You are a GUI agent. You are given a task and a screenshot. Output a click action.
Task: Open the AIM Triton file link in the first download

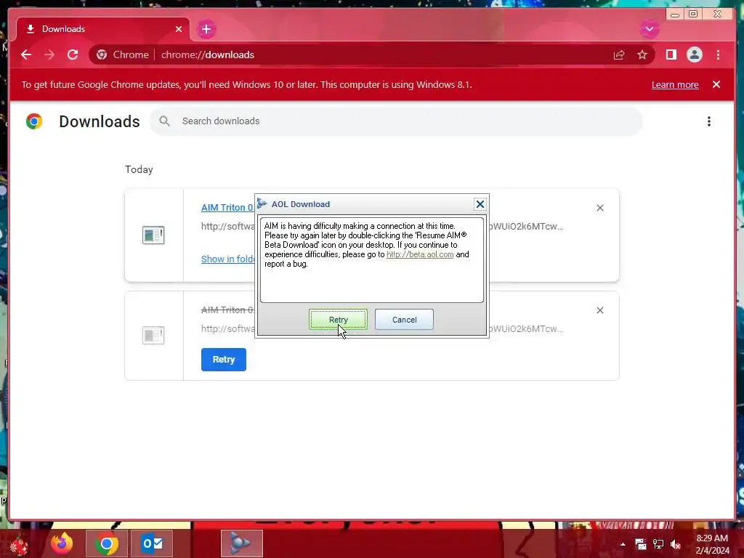point(227,207)
